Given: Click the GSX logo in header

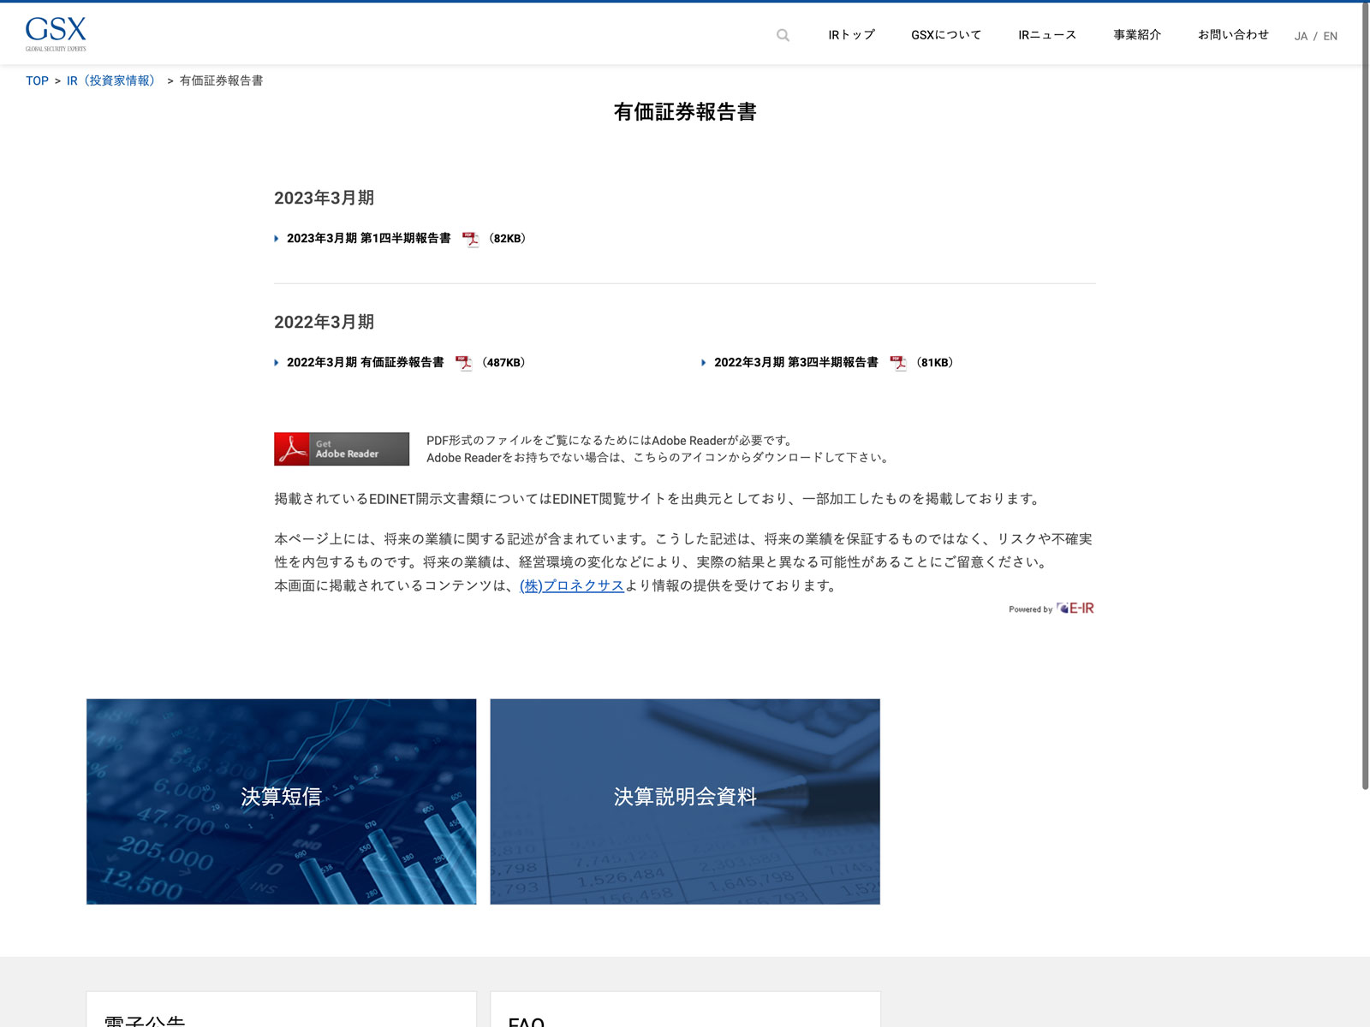Looking at the screenshot, I should click(x=56, y=33).
